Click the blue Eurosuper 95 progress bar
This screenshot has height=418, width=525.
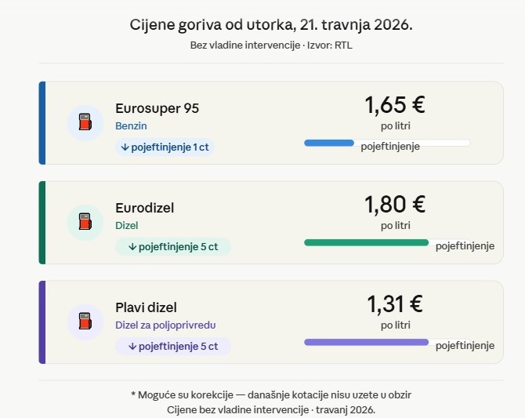[329, 143]
